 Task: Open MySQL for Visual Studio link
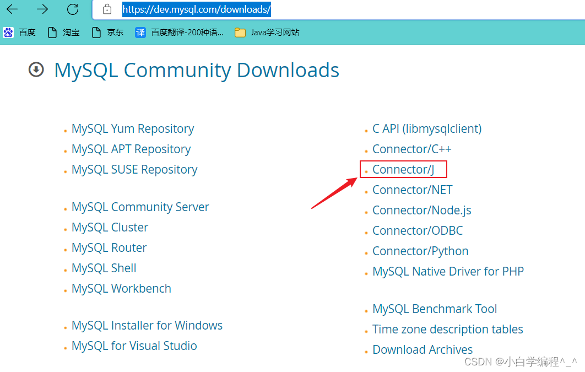[134, 346]
